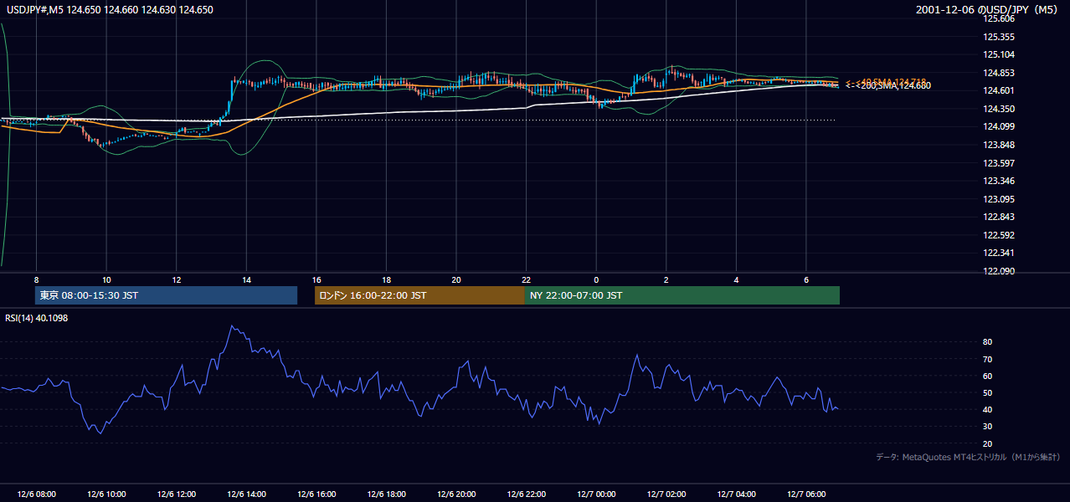Click the 123.848 price axis label
This screenshot has height=502, width=1070.
tap(1000, 145)
